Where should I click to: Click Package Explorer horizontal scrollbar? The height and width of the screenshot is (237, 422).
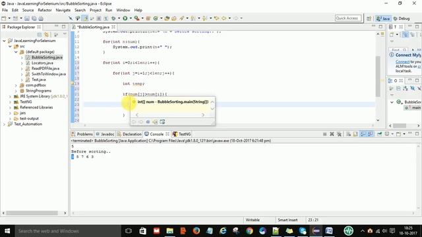pos(32,213)
